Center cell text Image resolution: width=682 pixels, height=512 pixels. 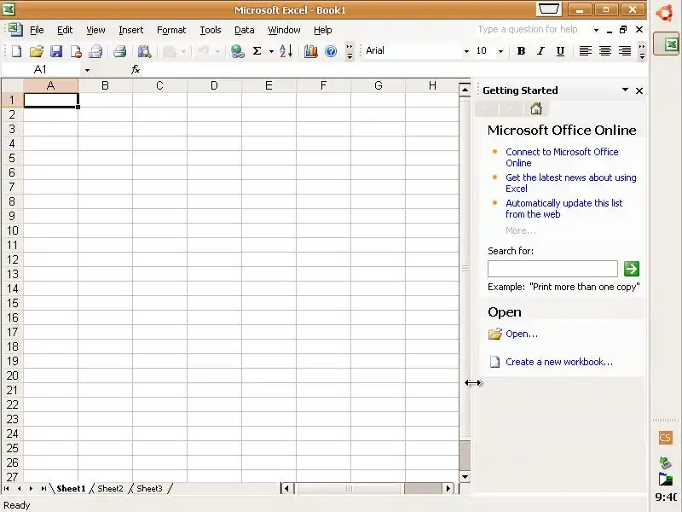coord(605,51)
